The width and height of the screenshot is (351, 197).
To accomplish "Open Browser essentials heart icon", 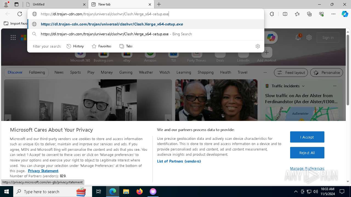I will [321, 14].
